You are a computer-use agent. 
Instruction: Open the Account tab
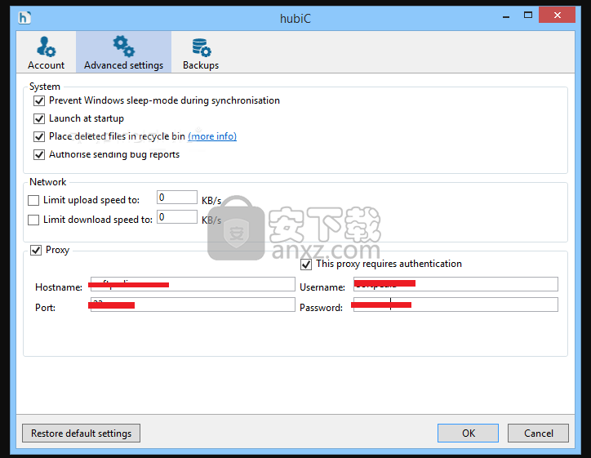coord(46,52)
